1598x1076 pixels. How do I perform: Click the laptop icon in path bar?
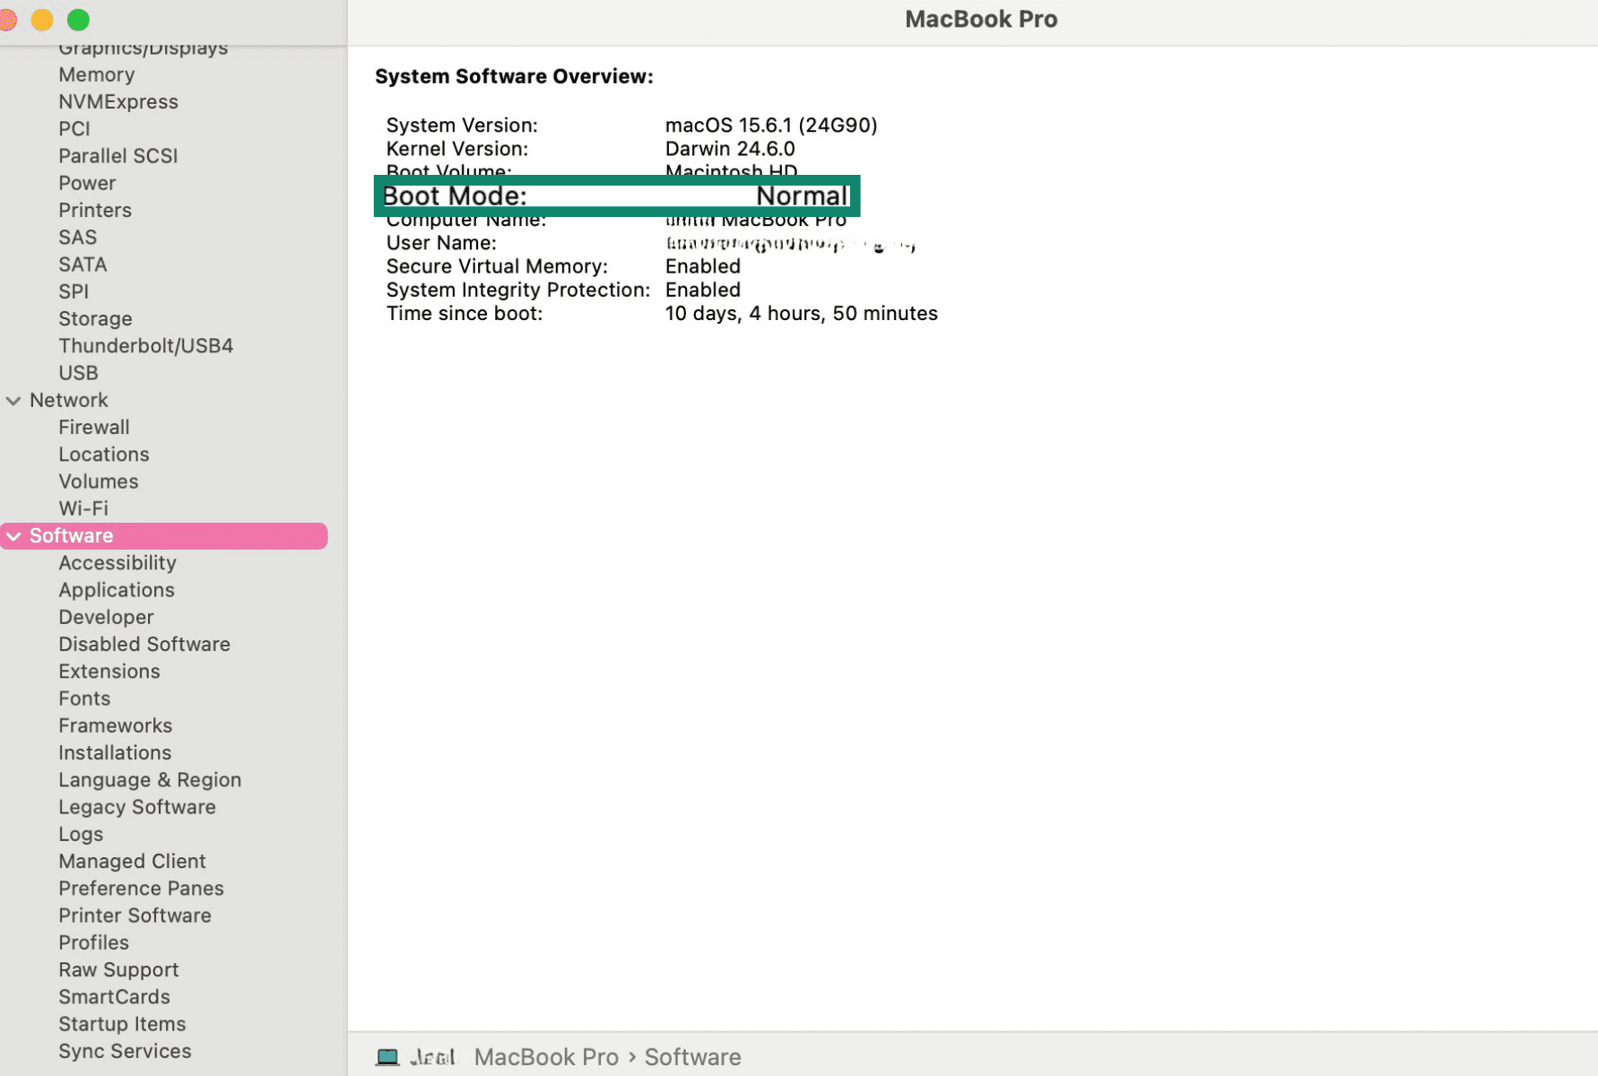387,1057
